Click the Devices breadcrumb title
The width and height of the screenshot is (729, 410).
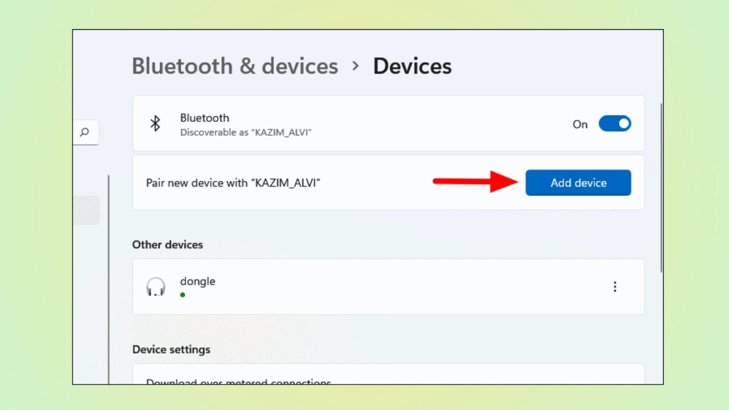click(x=411, y=65)
